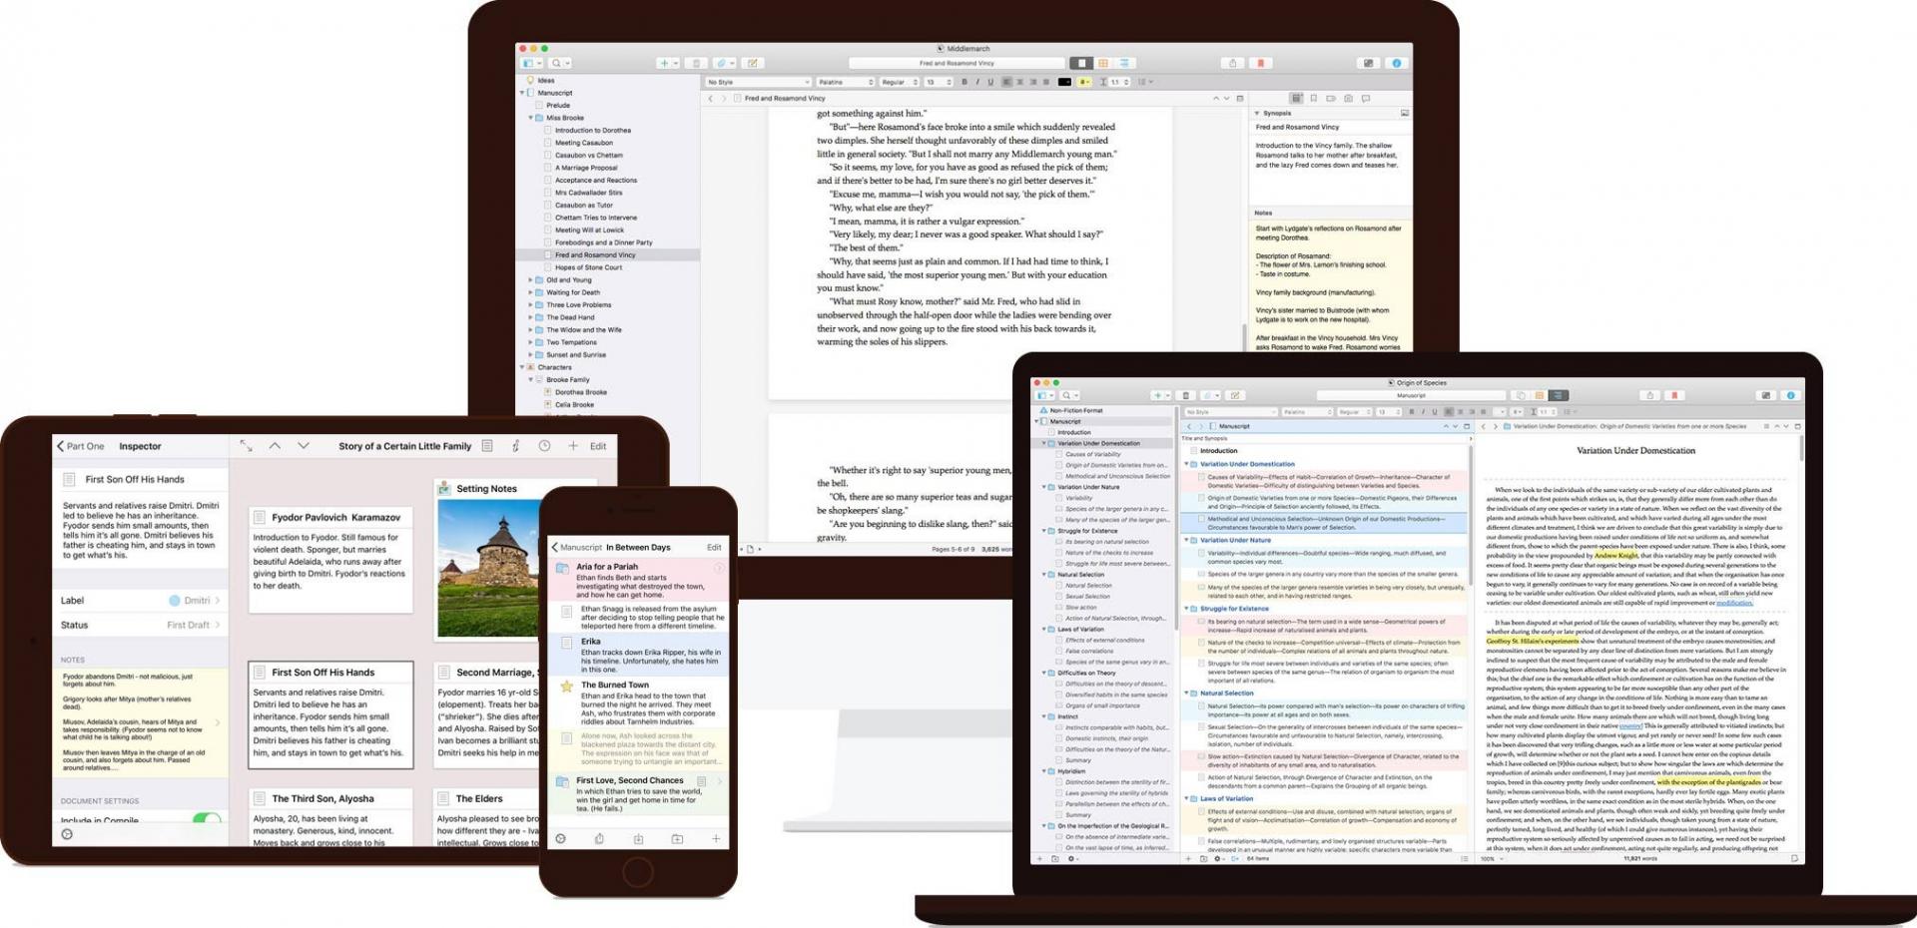This screenshot has height=928, width=1917.
Task: Go back using the Part One button
Action: click(80, 446)
